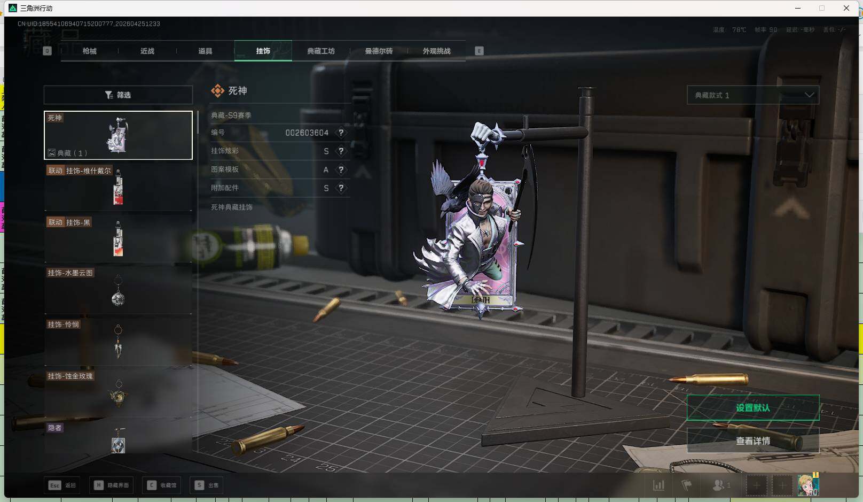Click the first empty teammate slot
Image resolution: width=863 pixels, height=502 pixels.
point(756,485)
